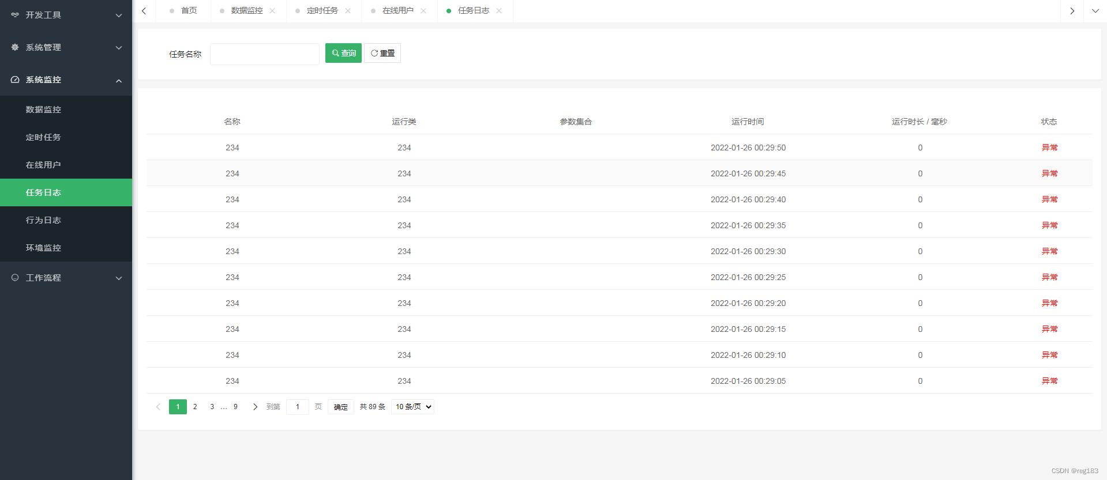The image size is (1107, 480).
Task: Expand the 工作流程 menu chevron
Action: [119, 278]
